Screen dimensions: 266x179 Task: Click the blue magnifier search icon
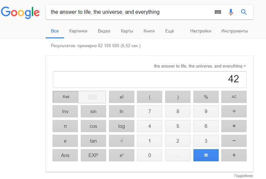[244, 12]
